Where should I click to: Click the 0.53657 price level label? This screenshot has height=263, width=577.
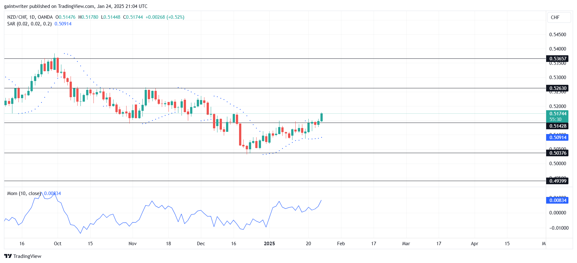[558, 58]
